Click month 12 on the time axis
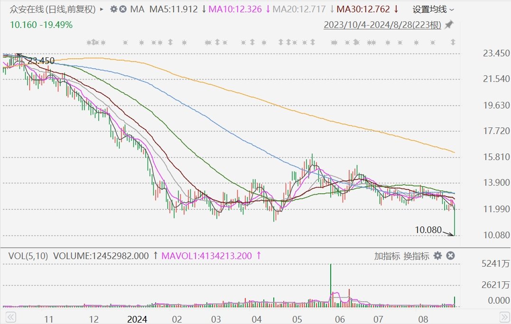 (x=93, y=319)
